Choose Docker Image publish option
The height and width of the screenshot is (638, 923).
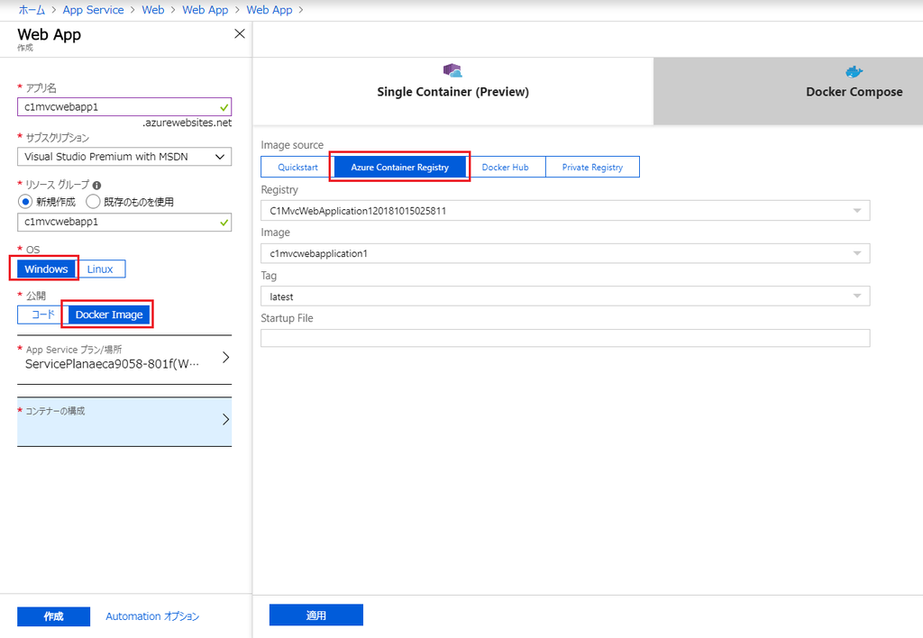tap(109, 314)
